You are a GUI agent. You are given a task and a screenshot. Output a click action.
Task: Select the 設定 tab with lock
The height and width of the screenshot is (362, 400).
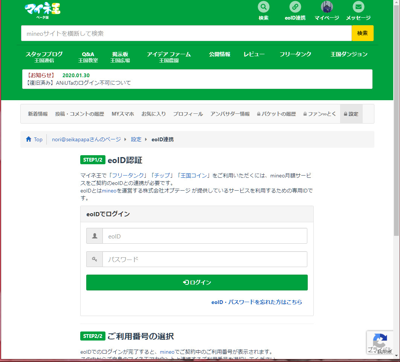[x=351, y=114]
